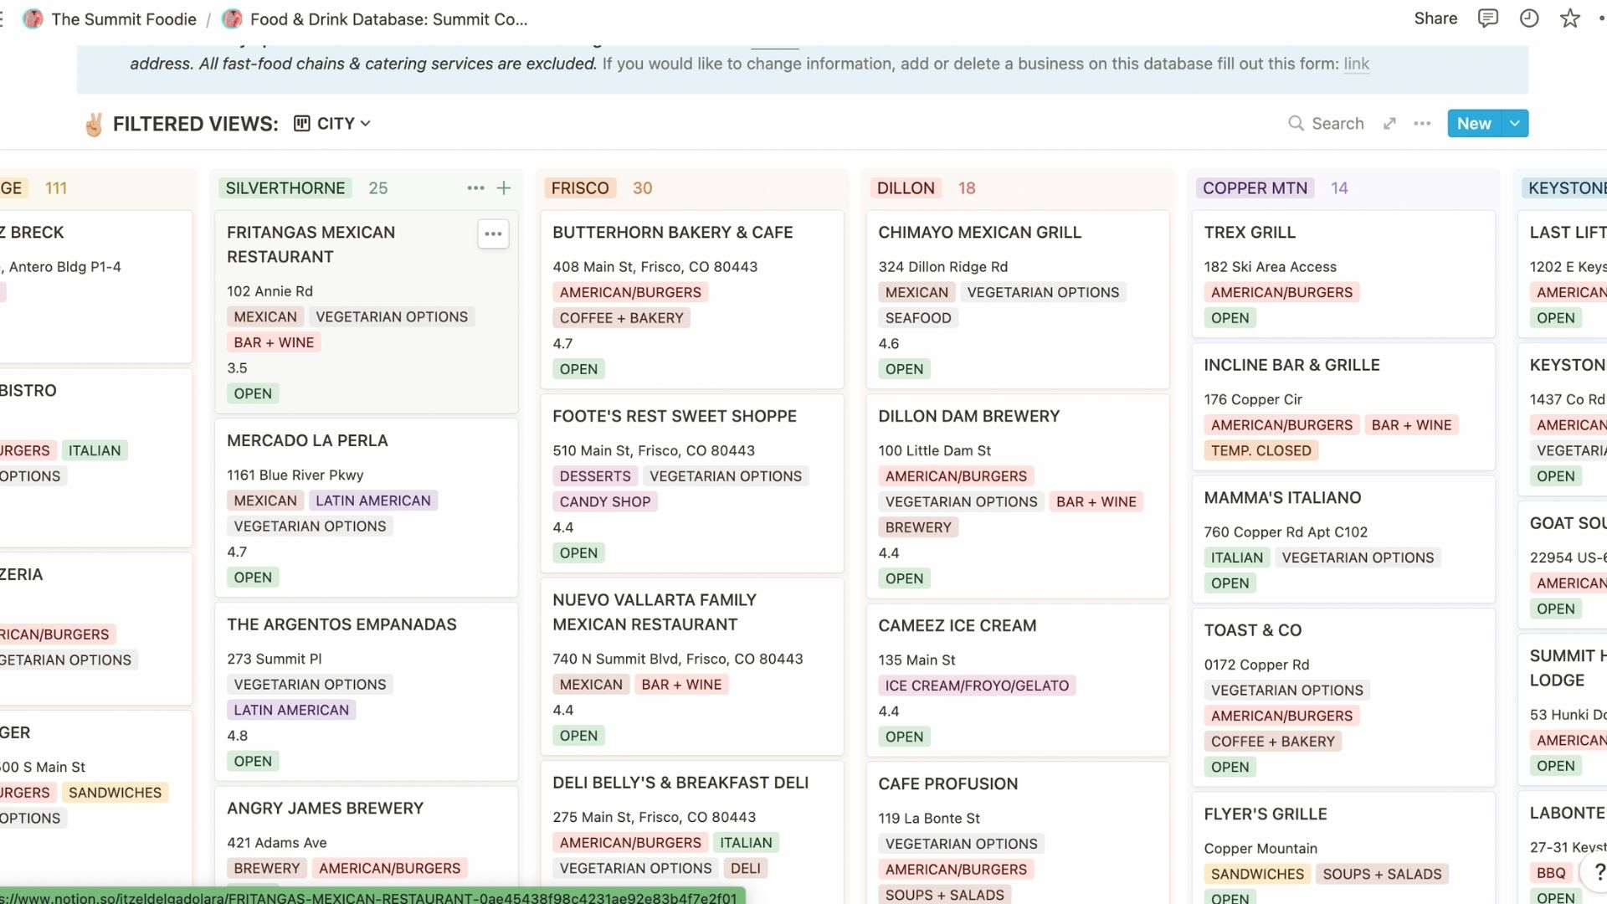This screenshot has width=1607, height=904.
Task: Go to The Summit Foodie breadcrumb
Action: 124,18
